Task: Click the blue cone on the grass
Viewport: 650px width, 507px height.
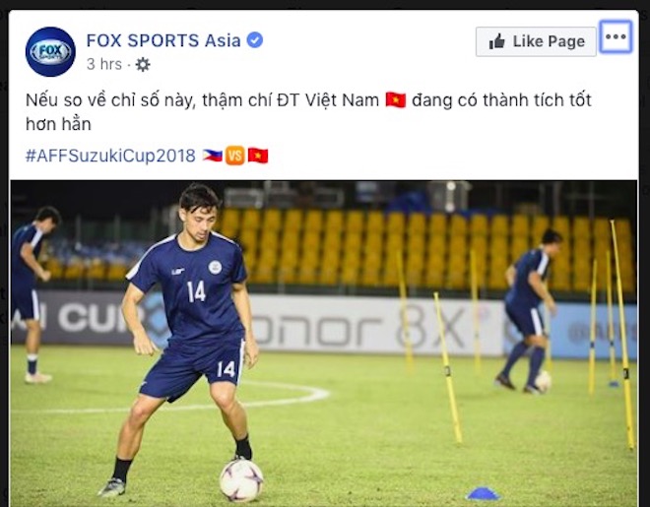Action: [x=483, y=493]
